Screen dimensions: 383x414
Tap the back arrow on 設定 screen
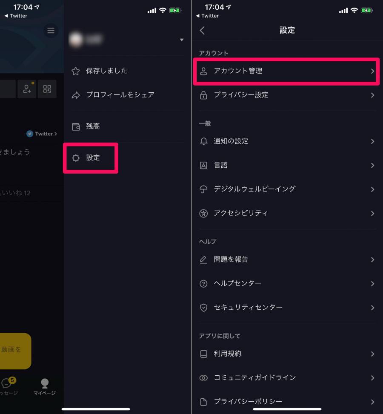(203, 30)
